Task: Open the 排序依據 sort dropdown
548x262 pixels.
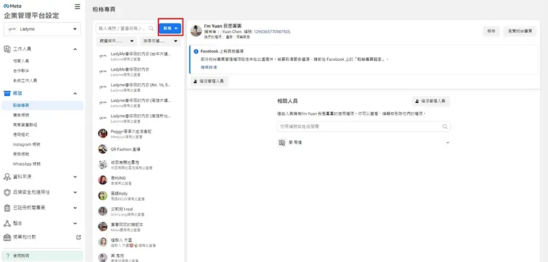Action: [161, 41]
